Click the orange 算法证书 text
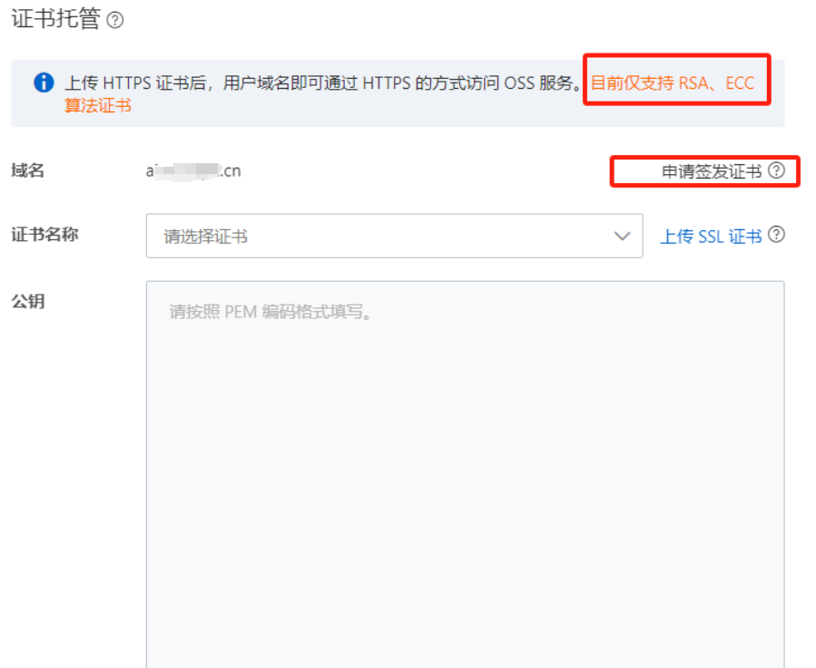 (98, 105)
